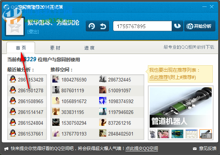Select recommended space 510091097

[119, 90]
